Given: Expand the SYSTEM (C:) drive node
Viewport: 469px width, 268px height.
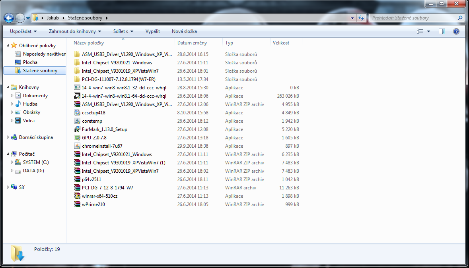Looking at the screenshot, I should [x=12, y=162].
